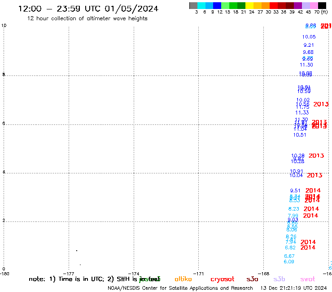Click the pink swatch in the color scale

(314, 5)
